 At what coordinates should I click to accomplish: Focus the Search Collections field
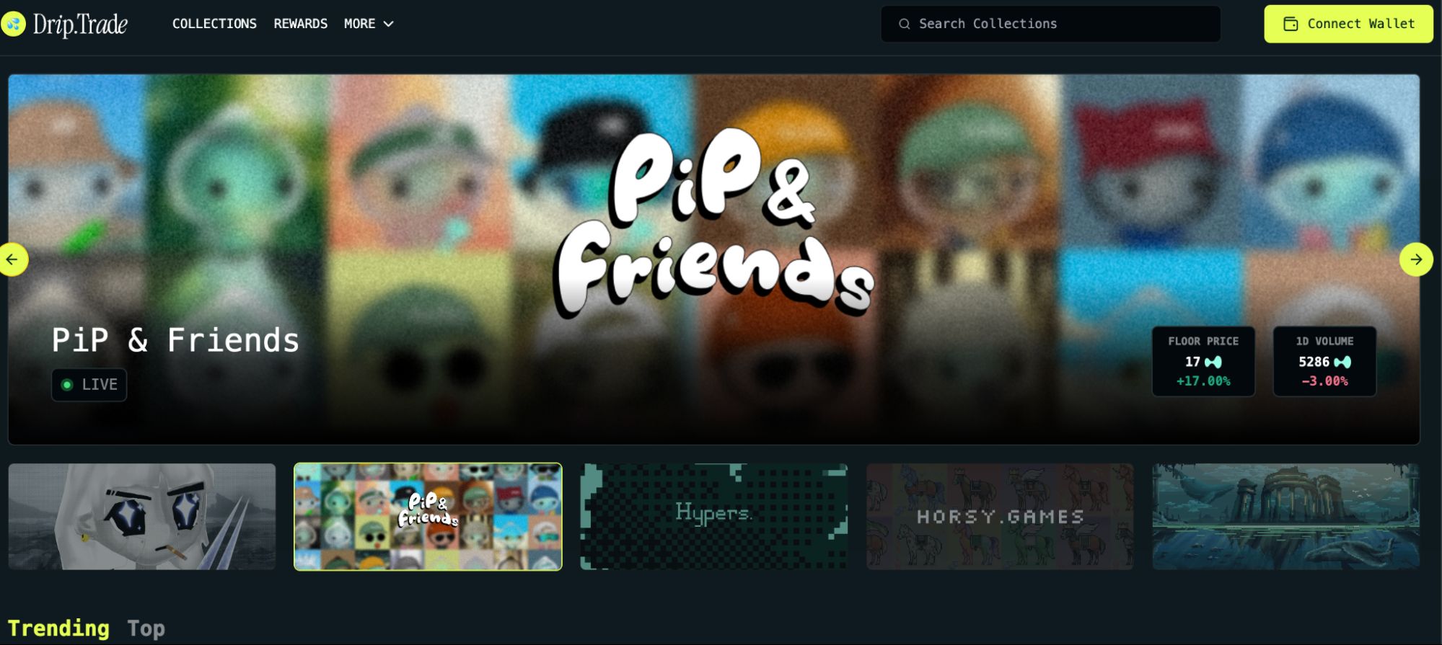1050,24
